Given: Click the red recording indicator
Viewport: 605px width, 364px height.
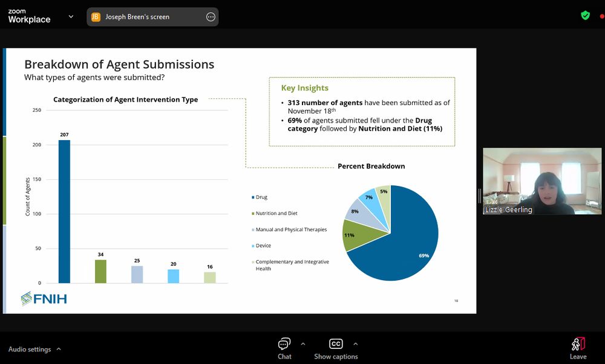Looking at the screenshot, I should [601, 15].
